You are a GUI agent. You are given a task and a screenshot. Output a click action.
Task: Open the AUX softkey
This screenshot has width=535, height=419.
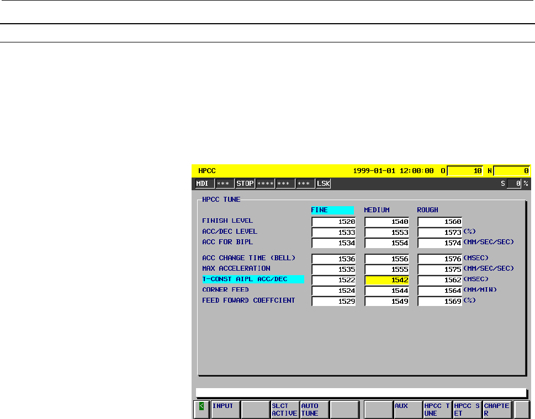point(407,410)
